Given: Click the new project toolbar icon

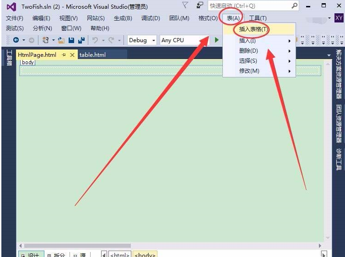Looking at the screenshot, I should [46, 40].
